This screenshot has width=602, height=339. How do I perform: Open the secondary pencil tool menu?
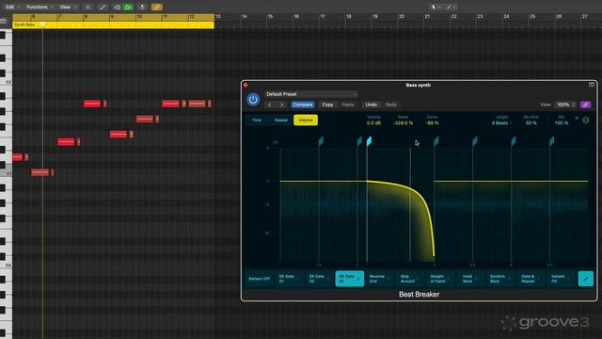[x=451, y=7]
